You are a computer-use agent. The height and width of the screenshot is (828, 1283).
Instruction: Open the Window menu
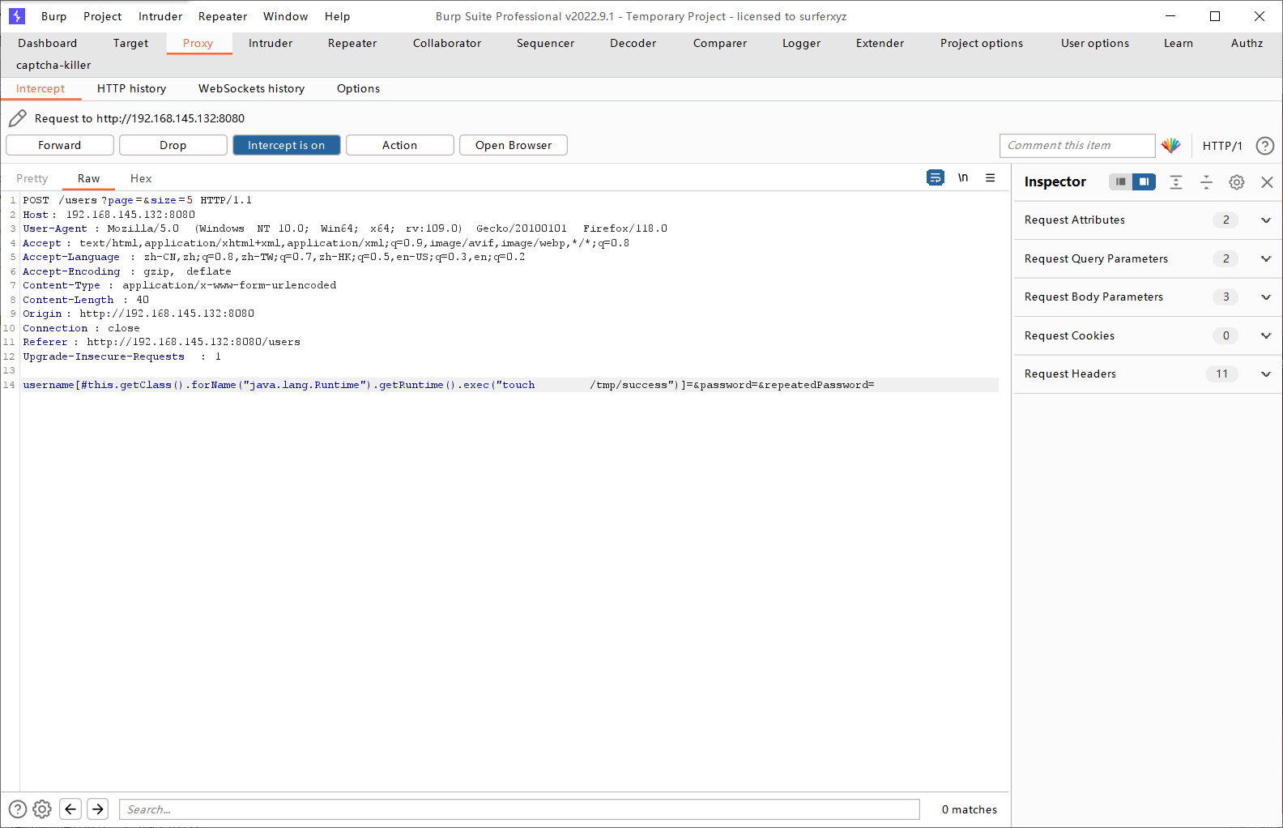click(x=286, y=16)
